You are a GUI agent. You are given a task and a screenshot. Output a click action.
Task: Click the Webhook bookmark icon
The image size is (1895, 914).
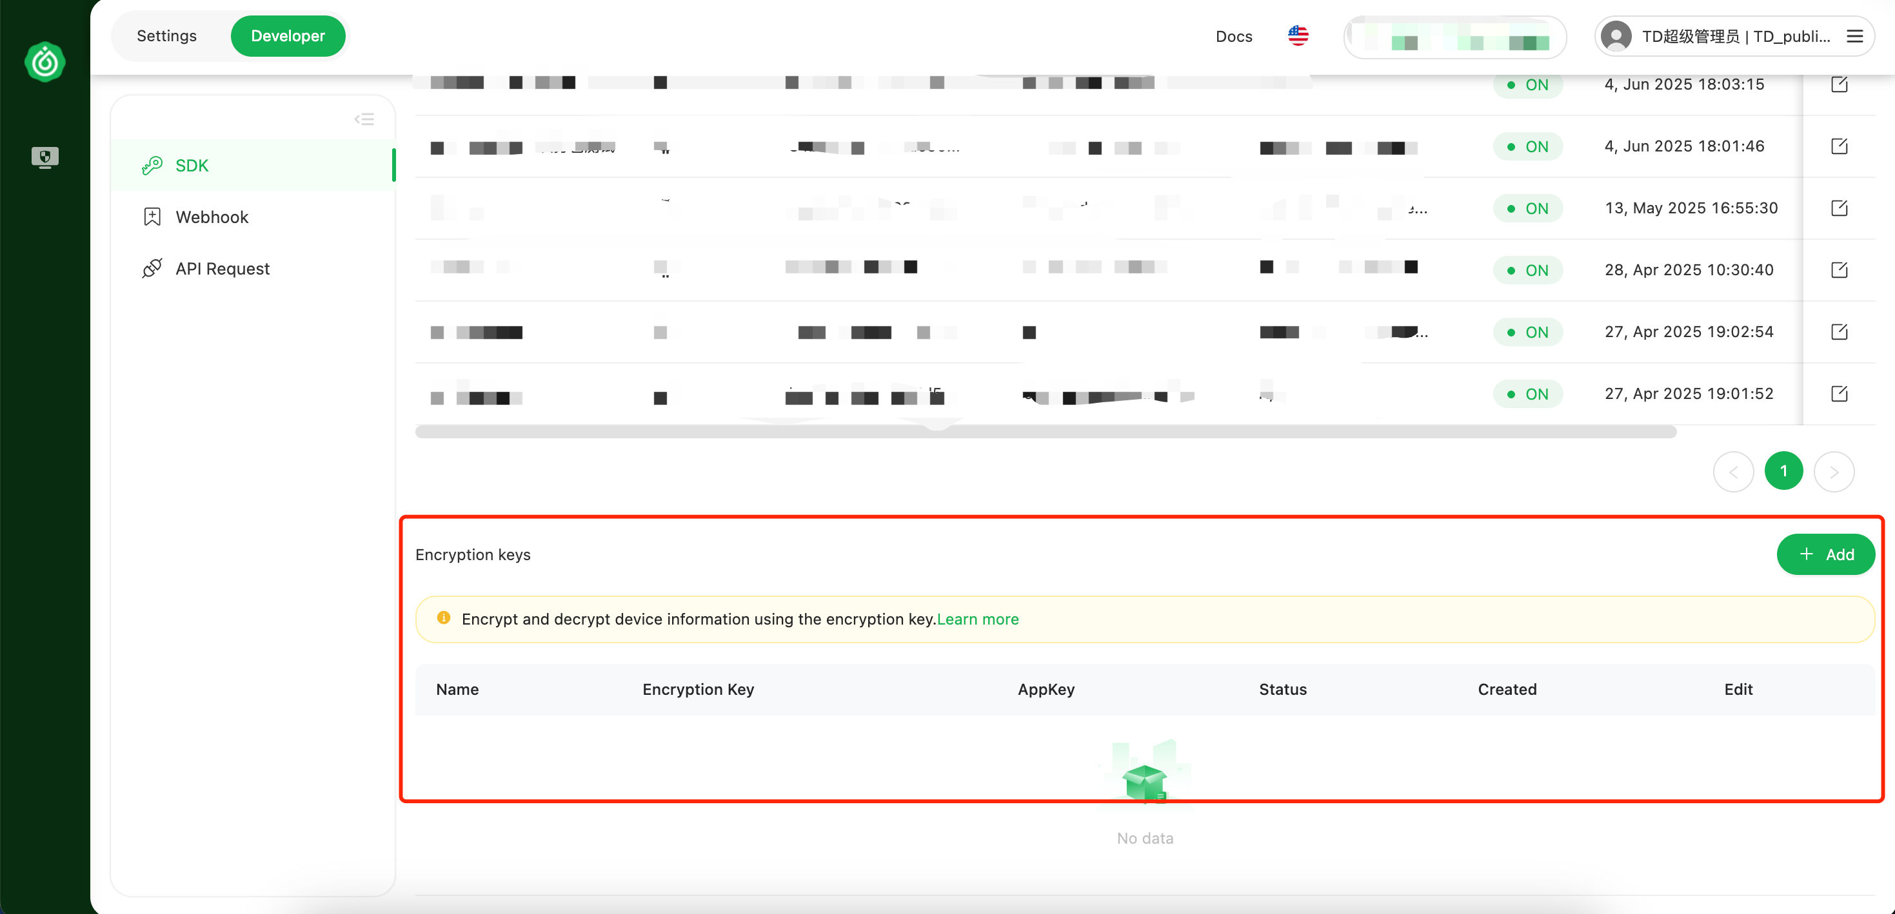[152, 217]
